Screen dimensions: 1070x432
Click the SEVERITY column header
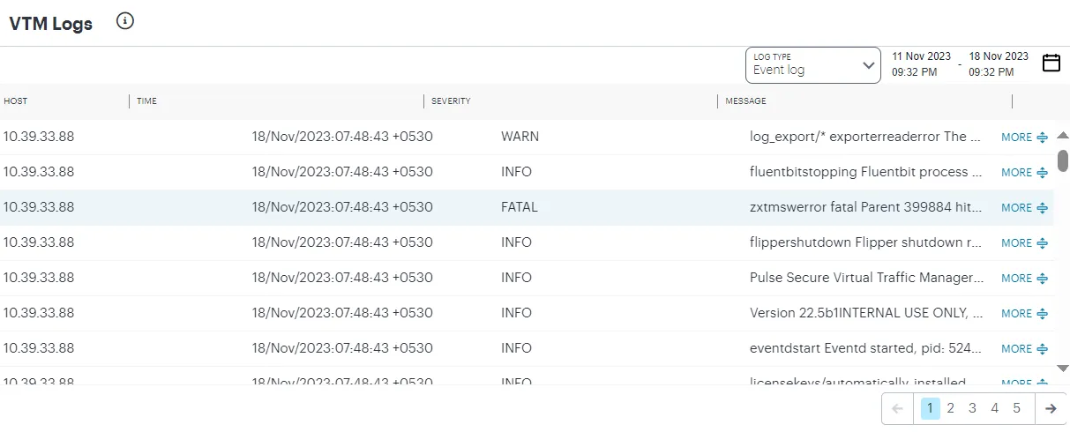click(451, 101)
